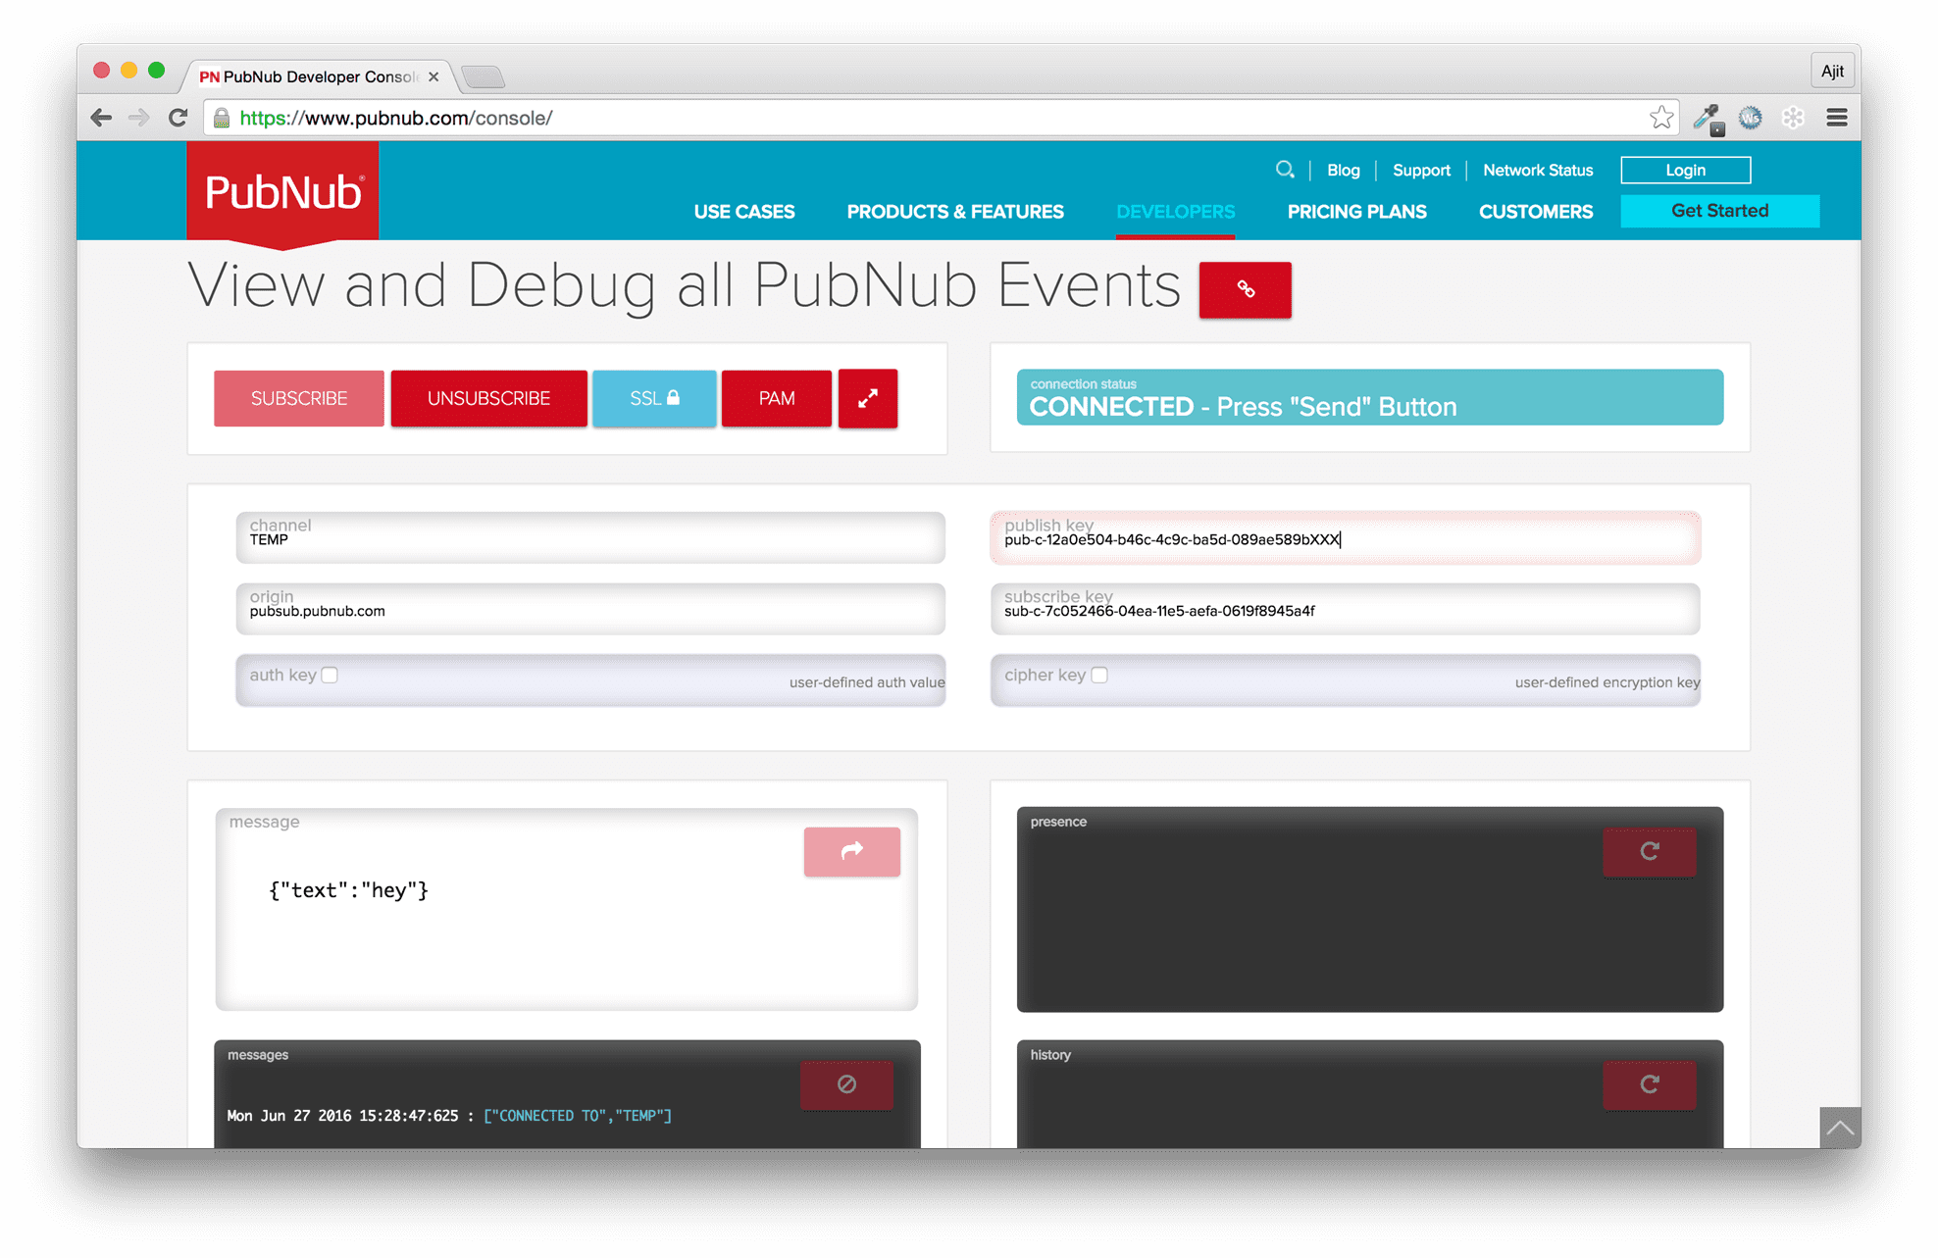Click the message text area
The image size is (1938, 1258).
point(567,909)
